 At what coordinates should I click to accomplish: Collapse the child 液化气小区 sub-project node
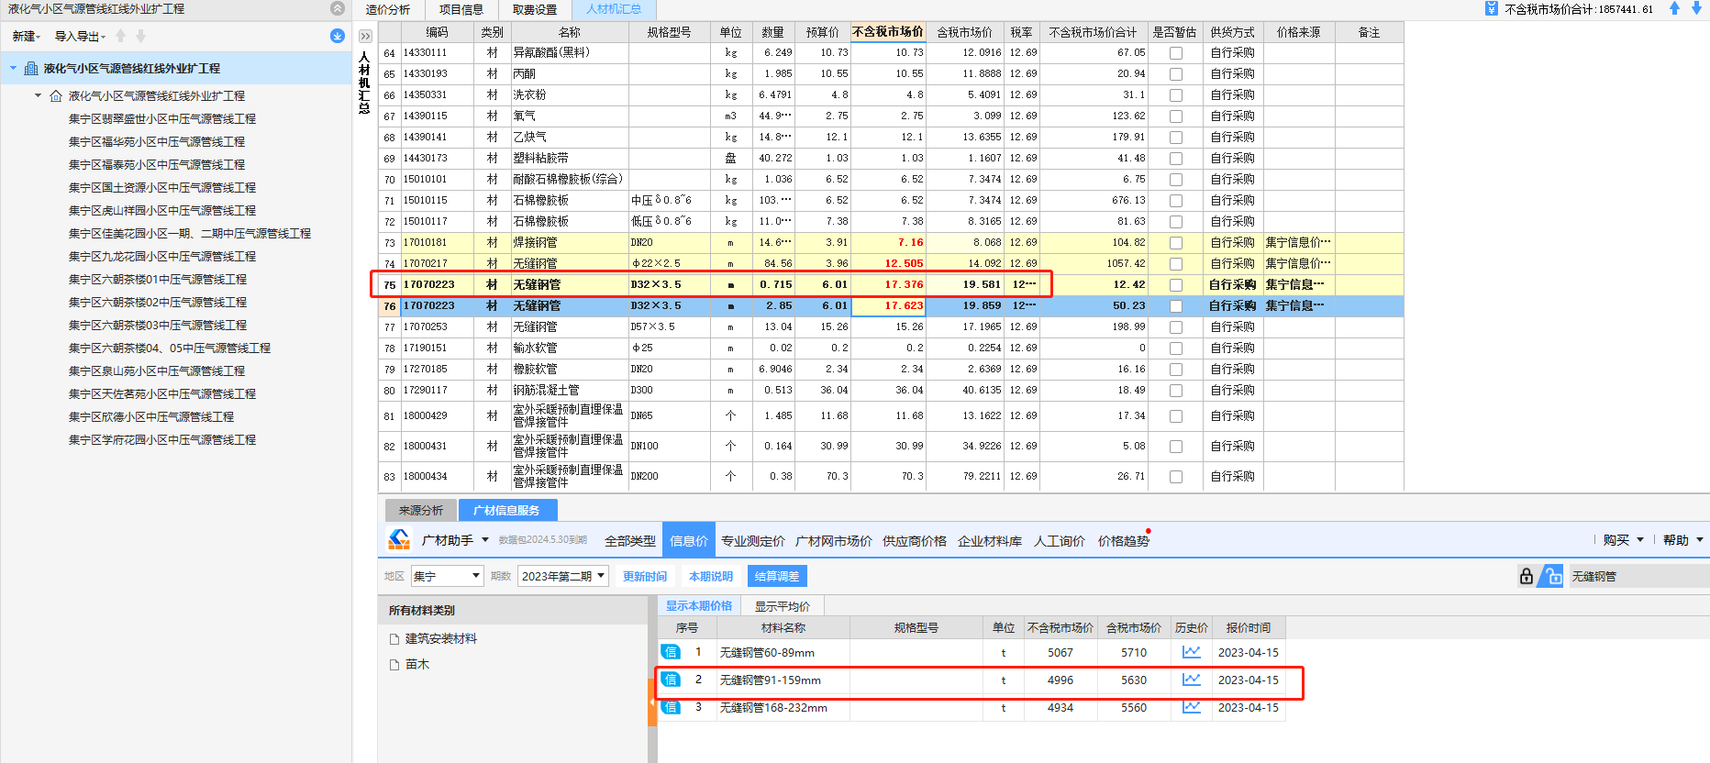(x=38, y=95)
